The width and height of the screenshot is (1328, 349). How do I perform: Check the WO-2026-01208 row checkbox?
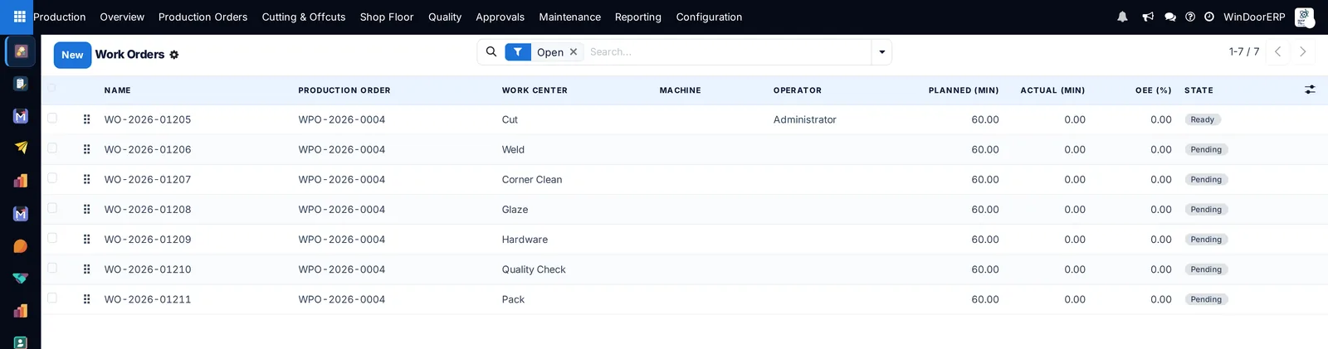(52, 207)
